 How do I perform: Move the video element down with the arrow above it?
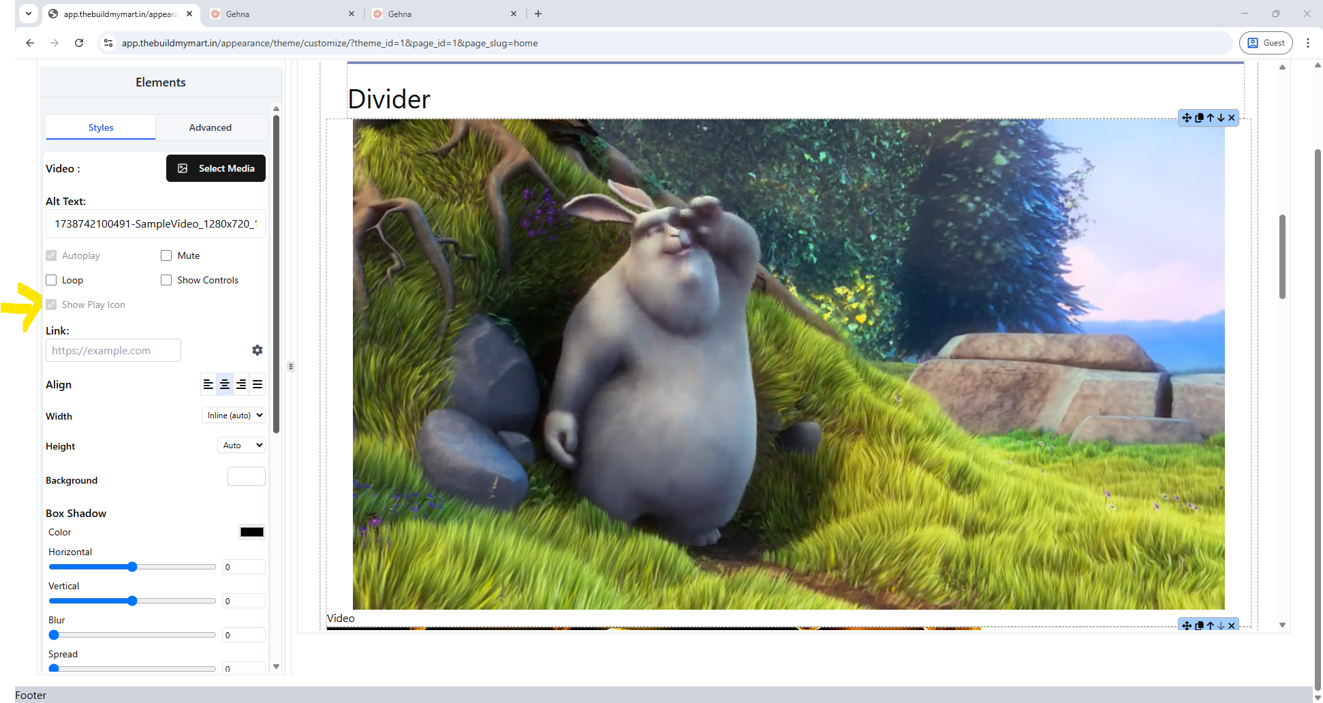(x=1221, y=118)
